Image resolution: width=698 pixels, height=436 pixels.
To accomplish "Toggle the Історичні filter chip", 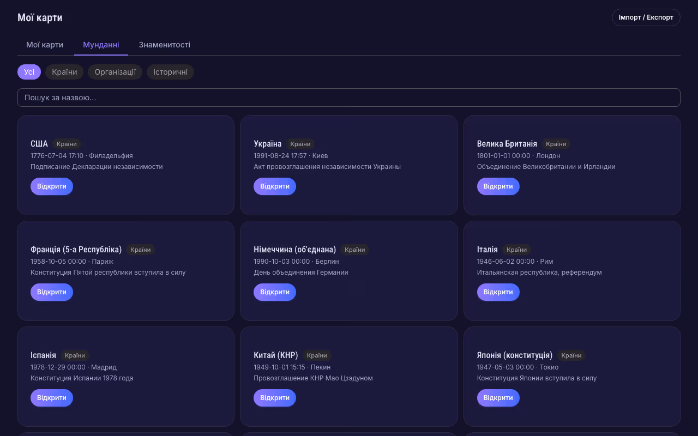I will (x=170, y=72).
